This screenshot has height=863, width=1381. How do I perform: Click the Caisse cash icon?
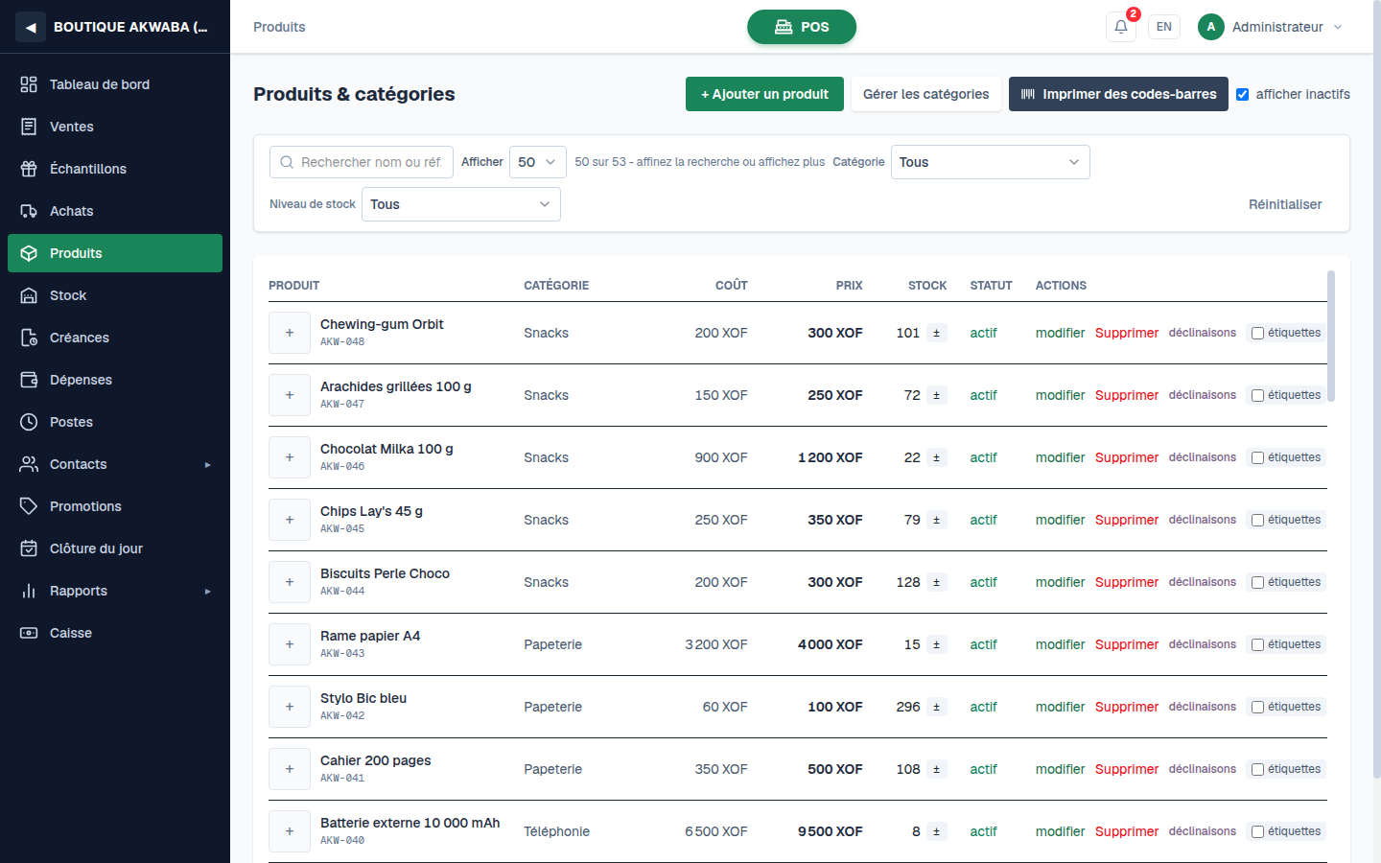29,633
